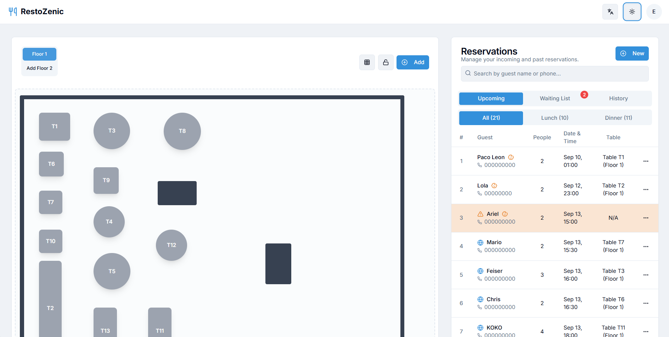669x337 pixels.
Task: Click the smiley icon next to Paco Leon
Action: pos(511,157)
